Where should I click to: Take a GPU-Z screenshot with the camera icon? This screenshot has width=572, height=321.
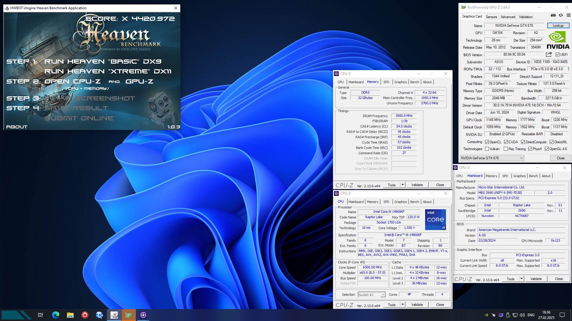click(553, 15)
